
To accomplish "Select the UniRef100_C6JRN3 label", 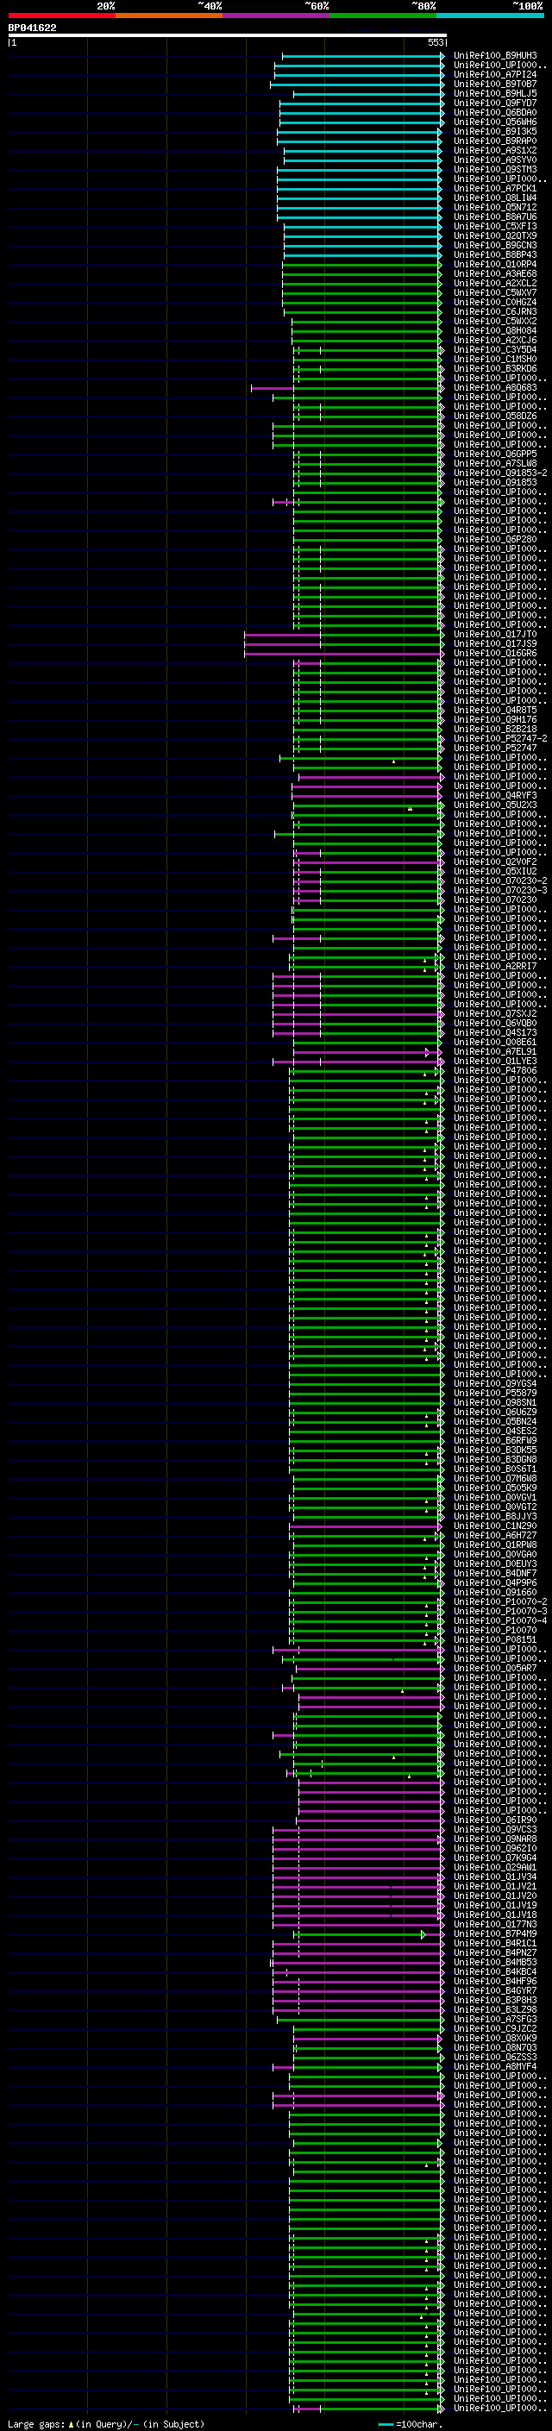I will [x=495, y=311].
